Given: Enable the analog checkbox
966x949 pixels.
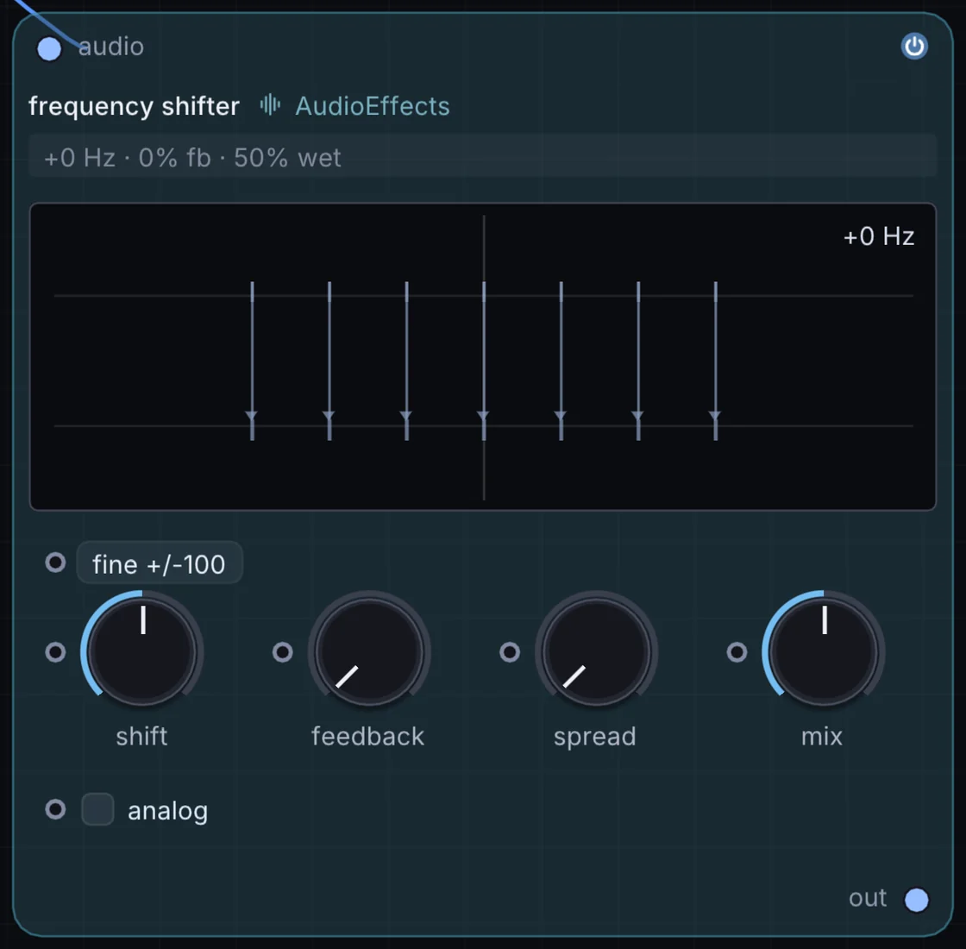Looking at the screenshot, I should click(x=98, y=809).
